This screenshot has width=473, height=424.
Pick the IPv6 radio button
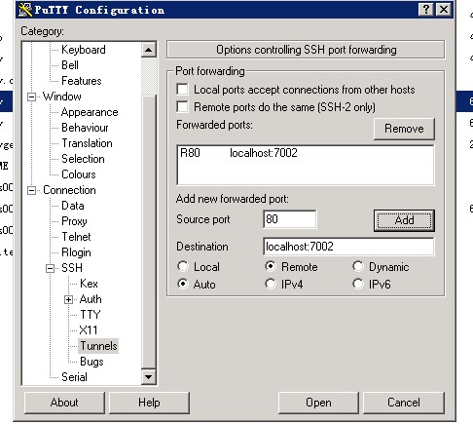(358, 284)
